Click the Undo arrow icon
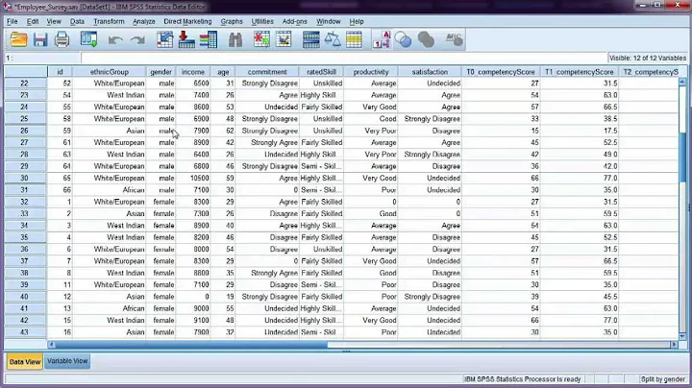Image resolution: width=692 pixels, height=388 pixels. click(115, 40)
